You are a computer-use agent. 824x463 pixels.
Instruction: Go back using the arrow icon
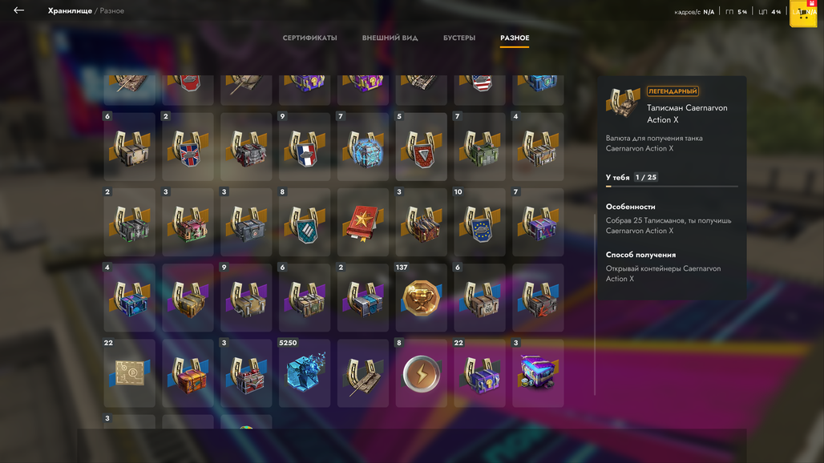point(19,10)
